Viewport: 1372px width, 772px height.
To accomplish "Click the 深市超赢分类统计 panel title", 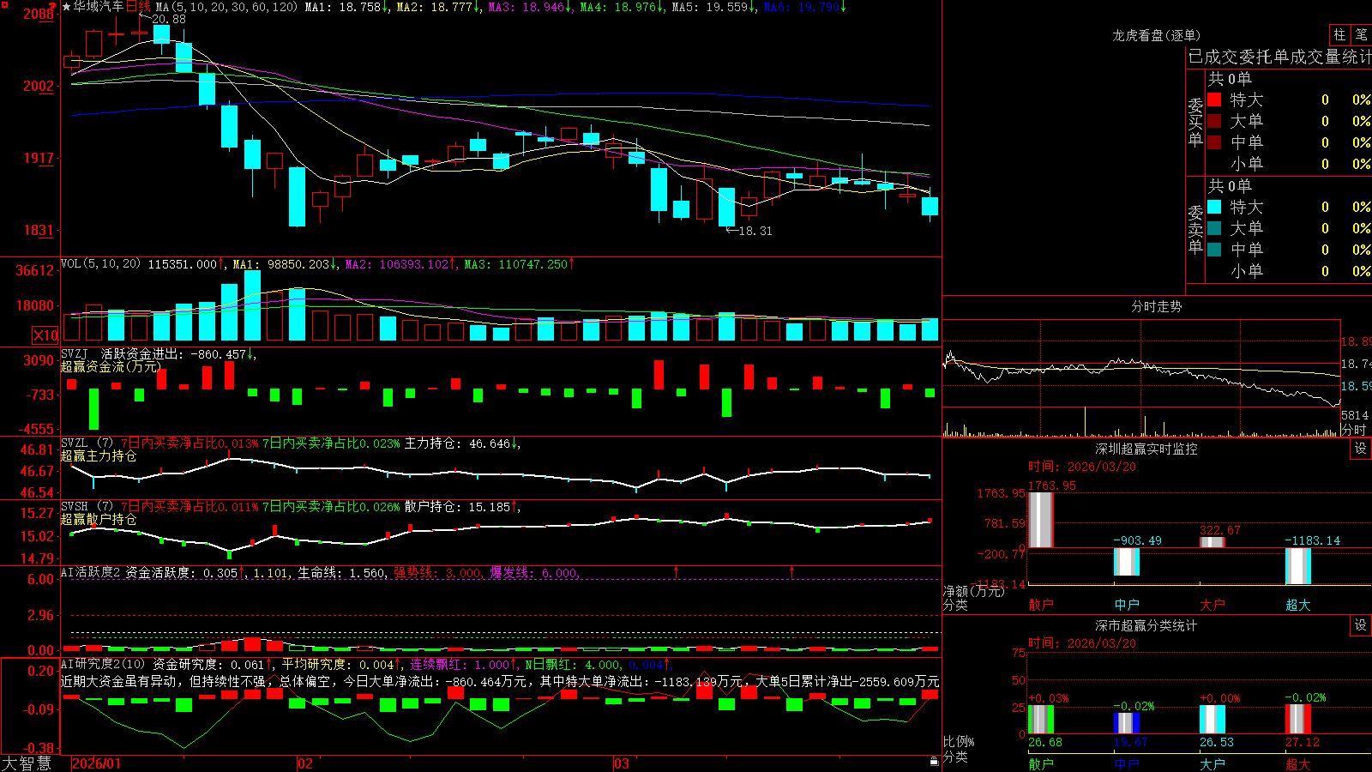I will [x=1146, y=625].
